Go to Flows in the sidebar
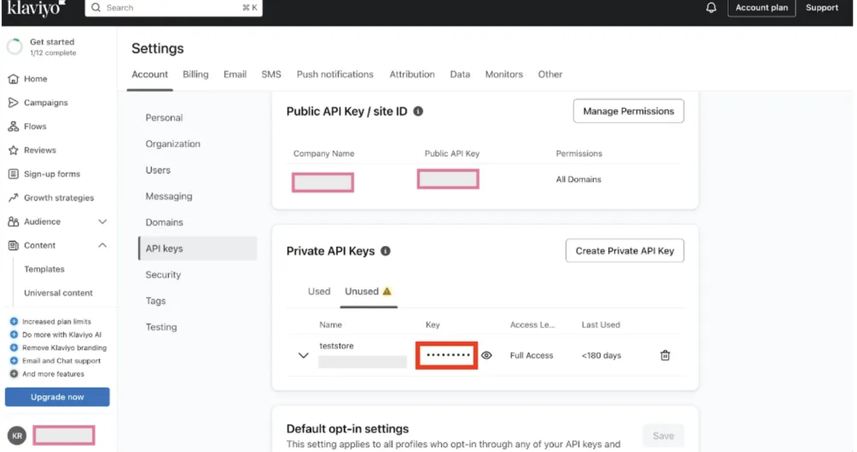The width and height of the screenshot is (857, 452). [x=35, y=126]
